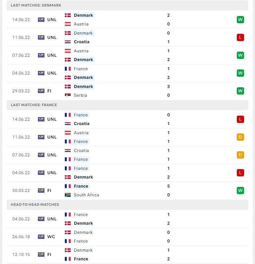Open the Head-to-Head Matches section header

[x=127, y=205]
